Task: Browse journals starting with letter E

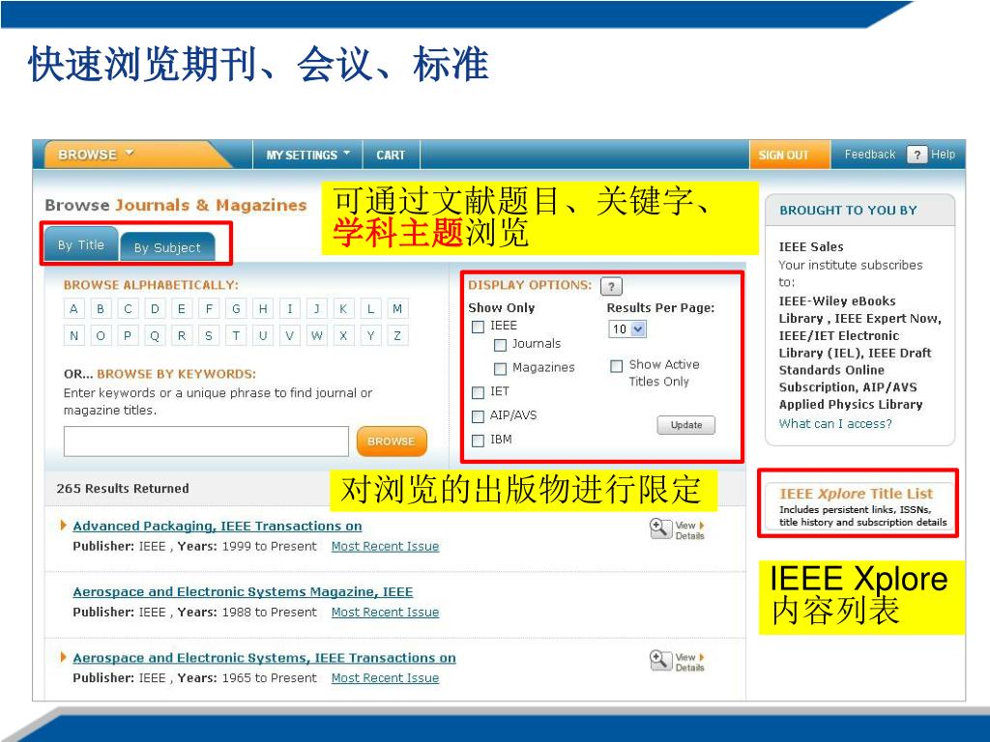Action: click(181, 308)
